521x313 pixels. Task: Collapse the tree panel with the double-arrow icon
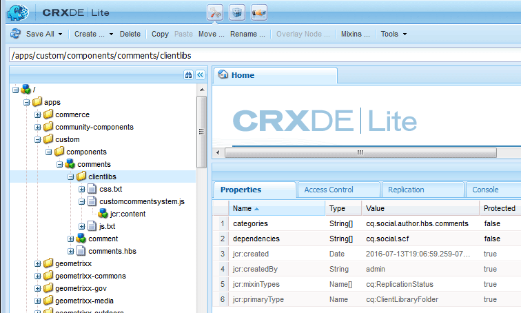tap(200, 75)
